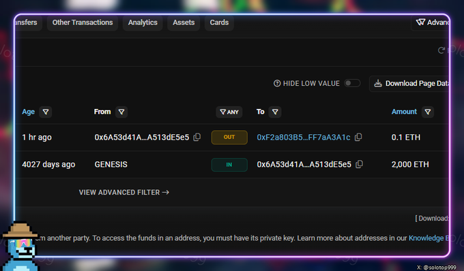Switch to the Analytics tab
The width and height of the screenshot is (464, 271).
[143, 22]
